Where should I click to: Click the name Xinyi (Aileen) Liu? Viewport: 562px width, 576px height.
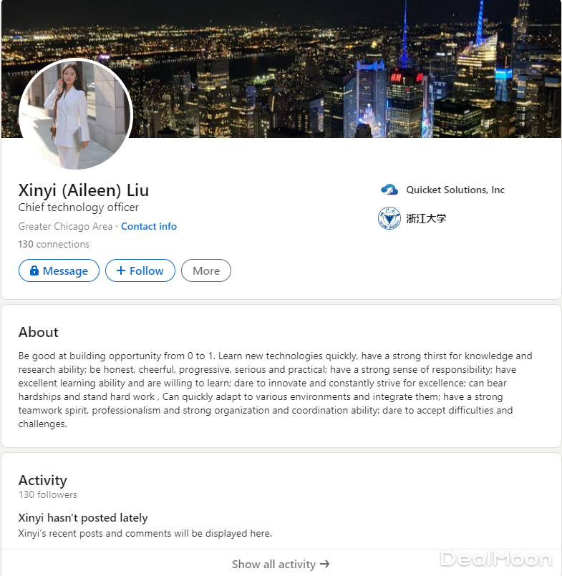coord(84,190)
